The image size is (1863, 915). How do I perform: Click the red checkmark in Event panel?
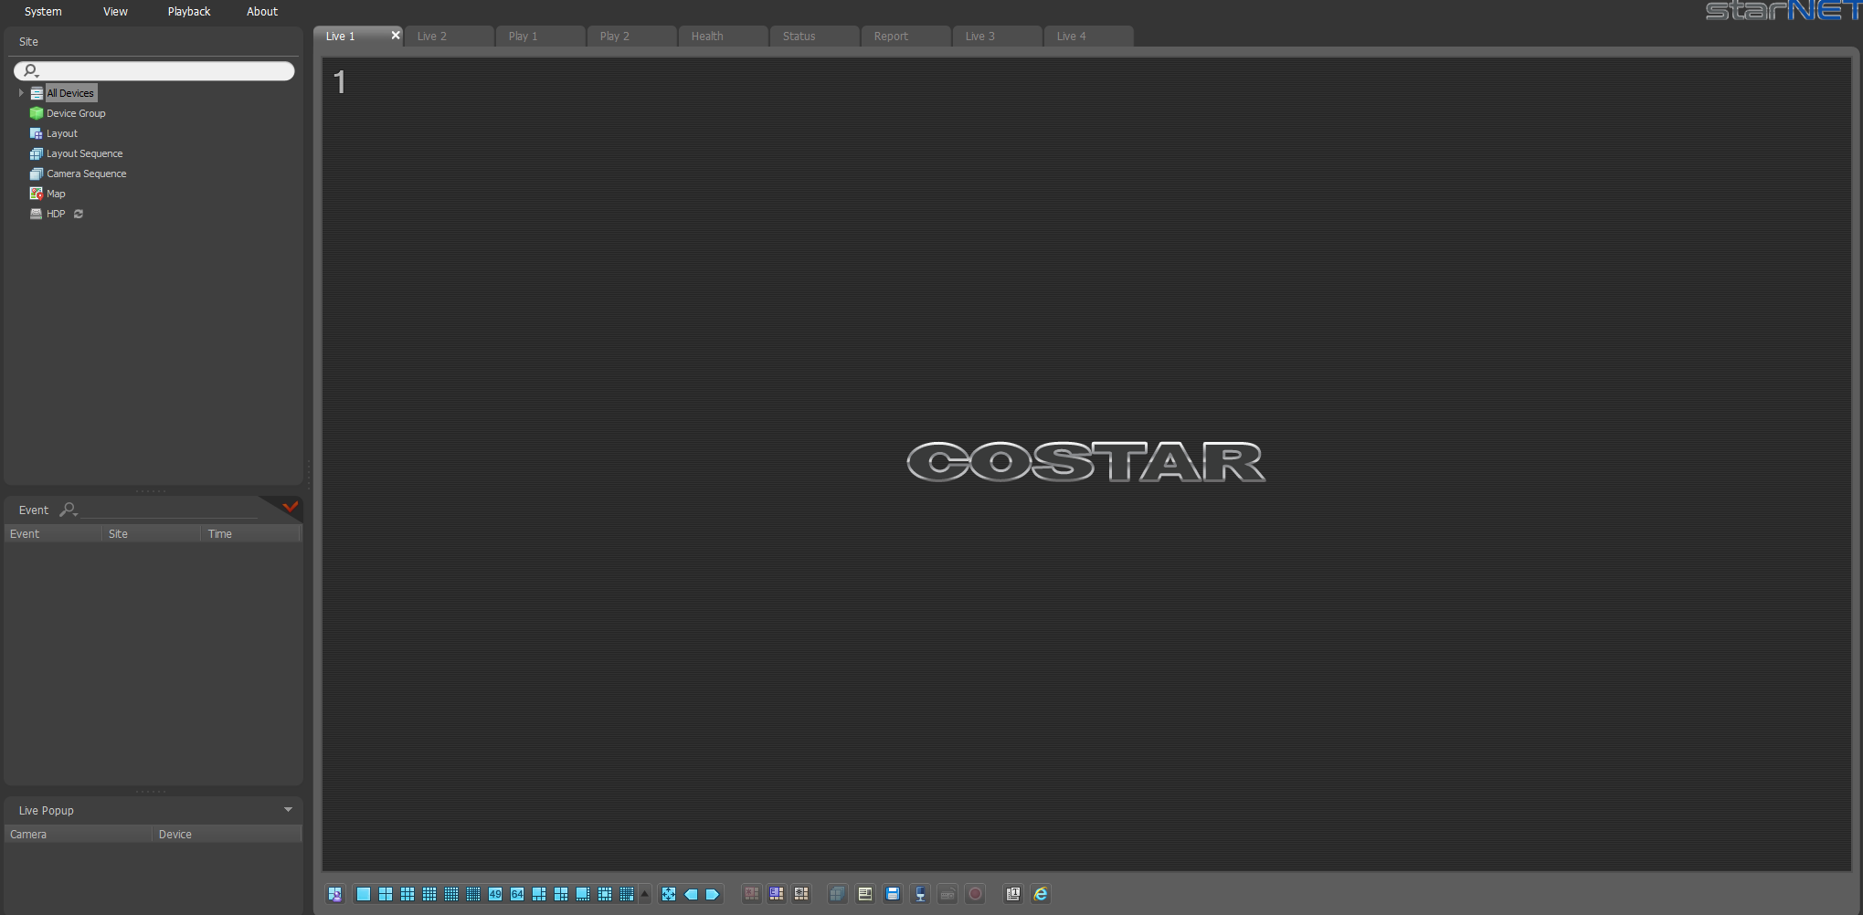click(291, 507)
